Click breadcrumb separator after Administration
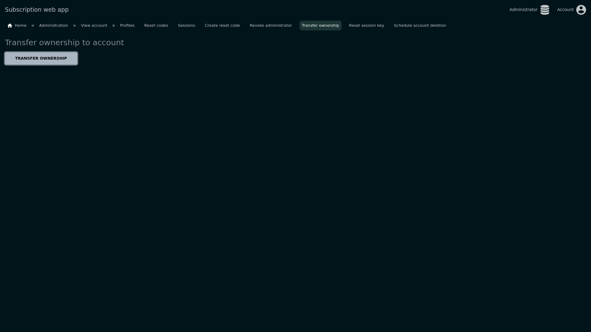 [74, 26]
